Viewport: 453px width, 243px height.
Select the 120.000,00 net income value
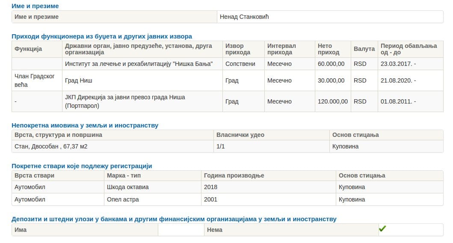pyautogui.click(x=332, y=101)
